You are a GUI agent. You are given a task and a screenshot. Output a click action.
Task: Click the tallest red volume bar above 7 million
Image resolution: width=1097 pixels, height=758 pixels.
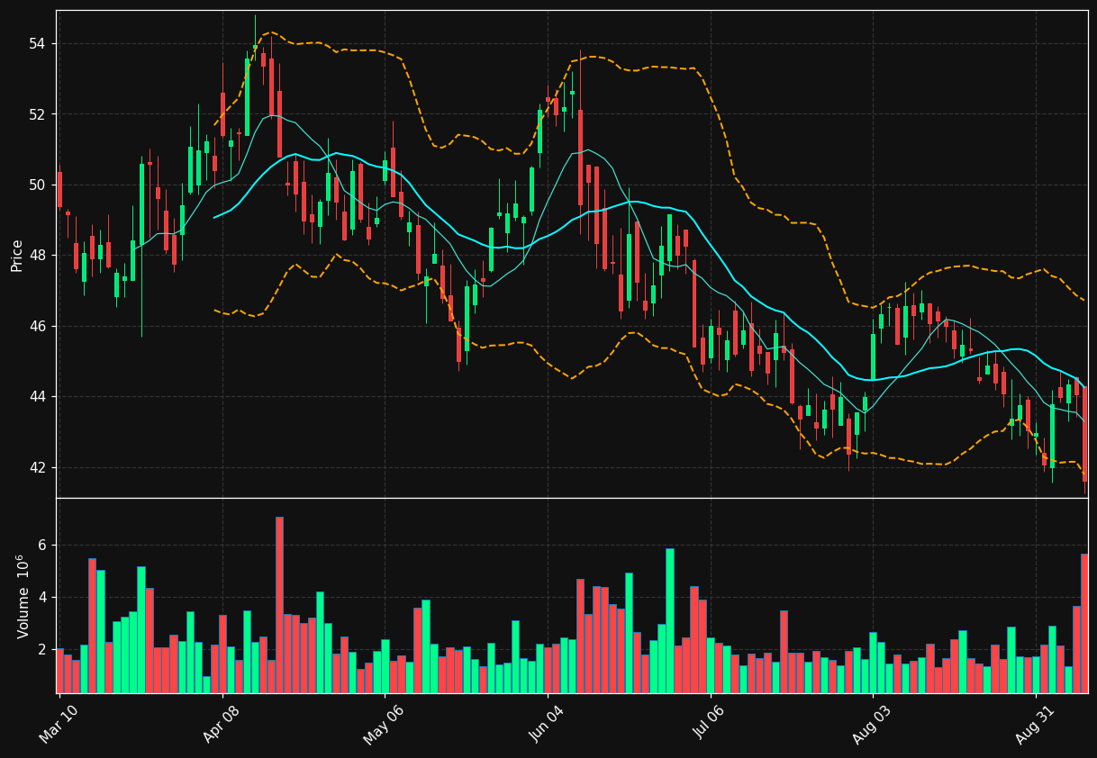pos(279,605)
